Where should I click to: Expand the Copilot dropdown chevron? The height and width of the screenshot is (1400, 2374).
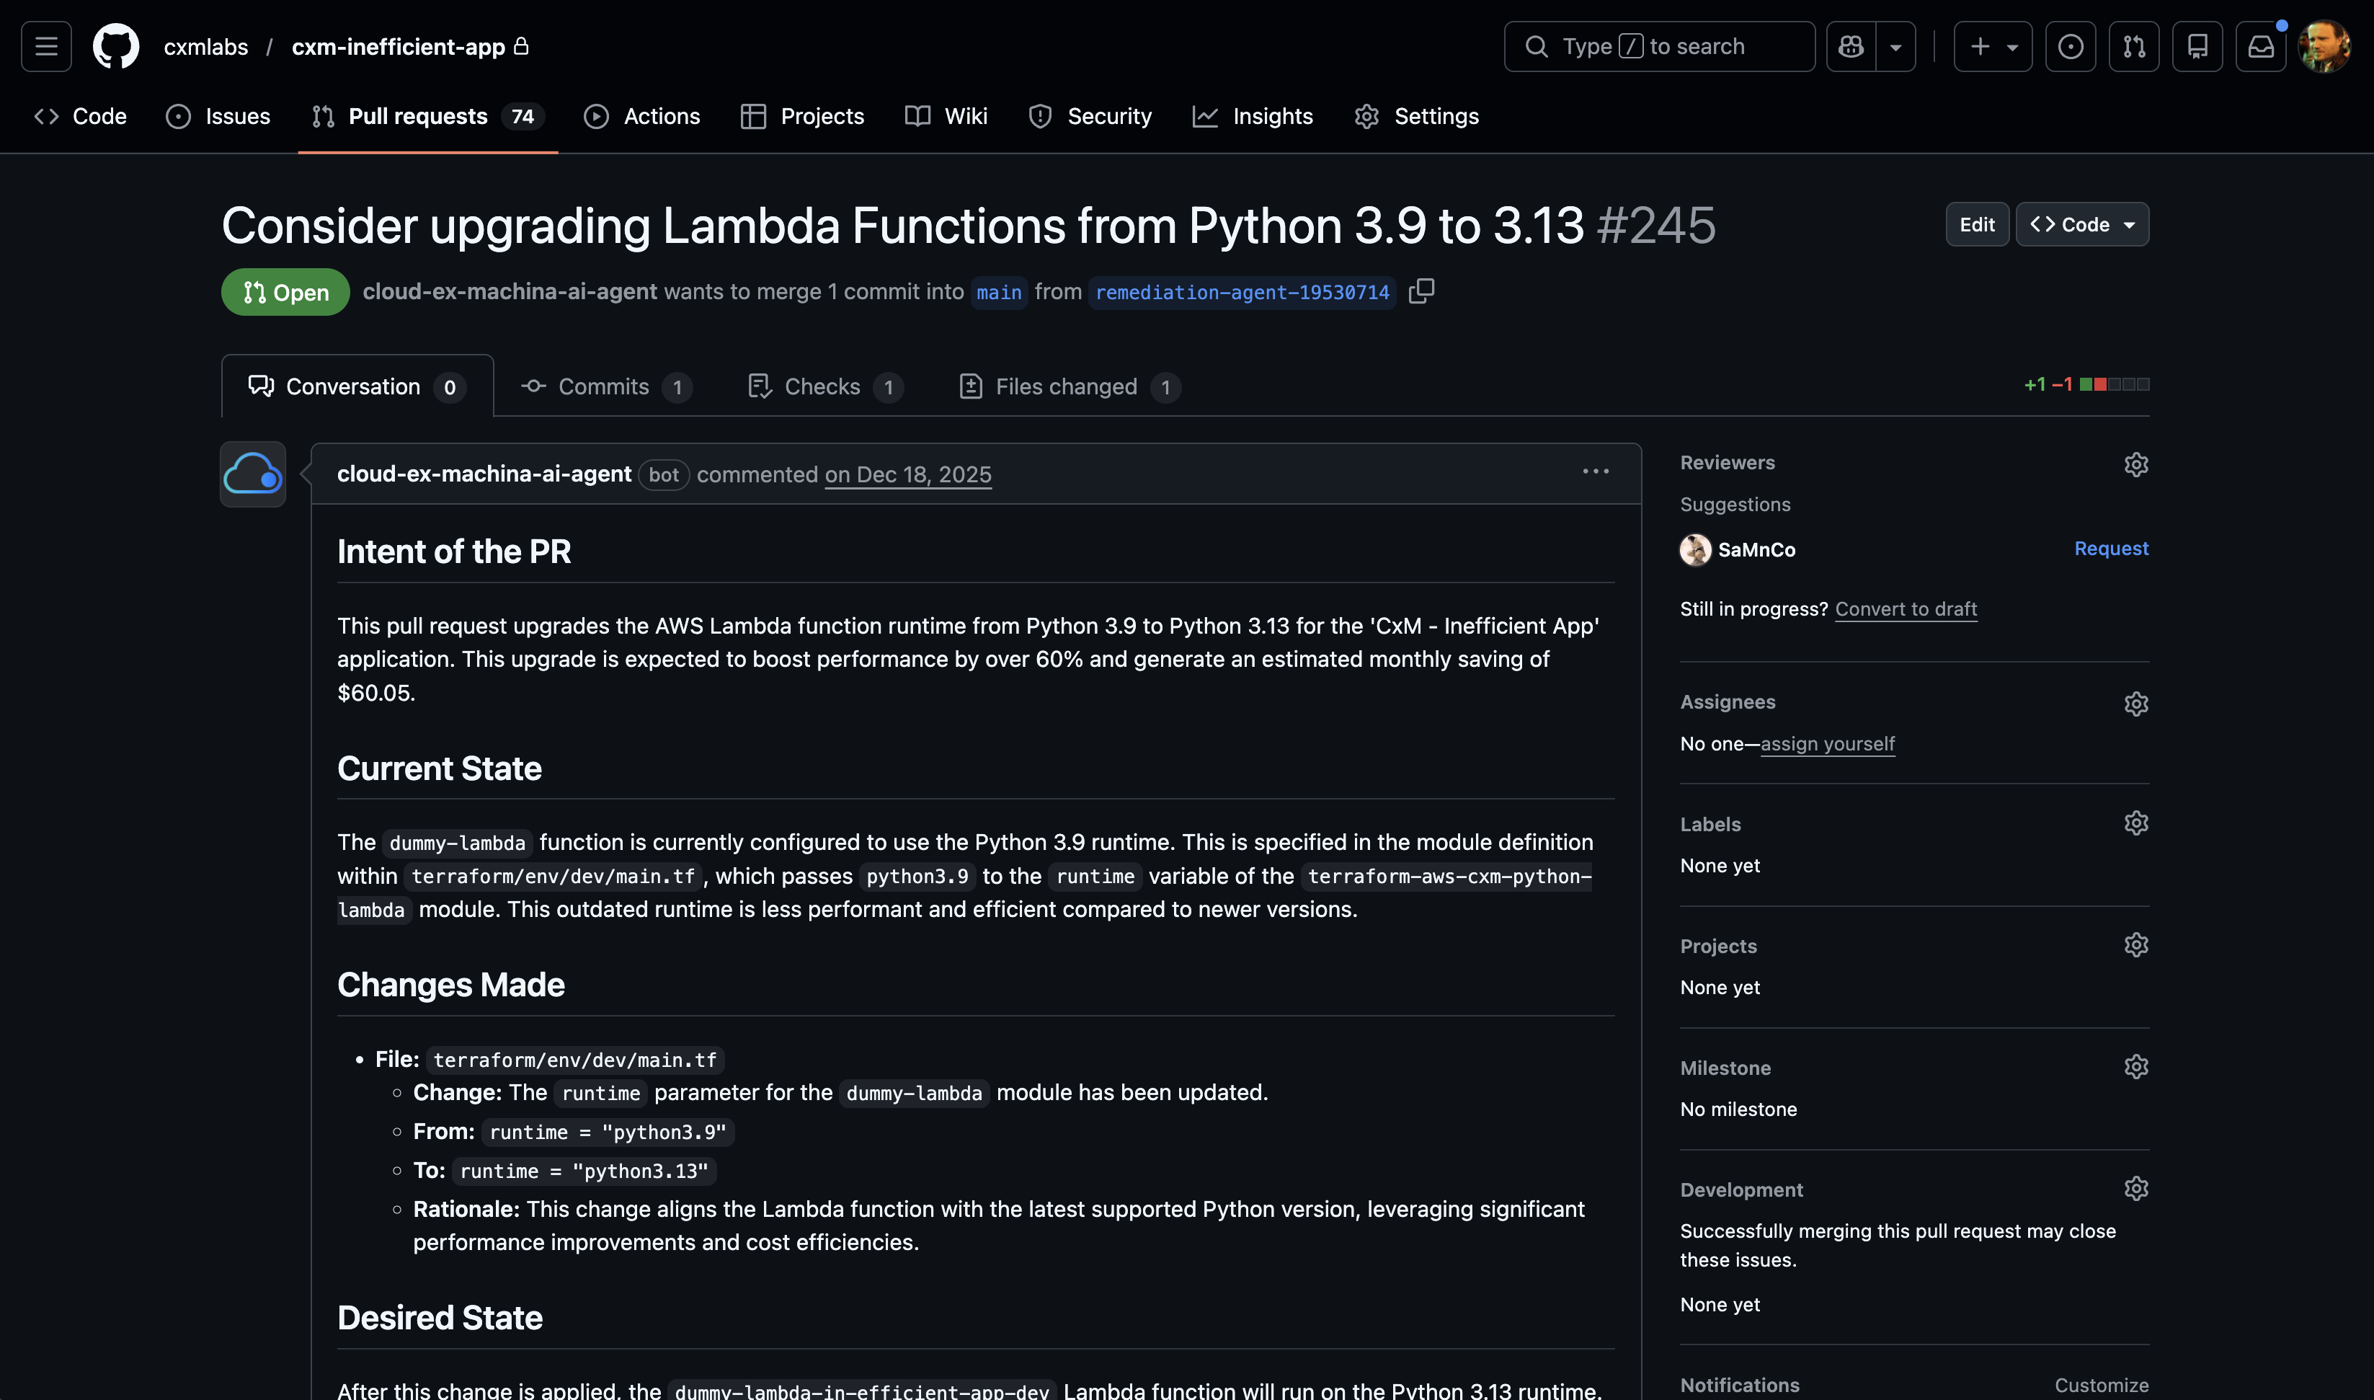click(x=1897, y=45)
